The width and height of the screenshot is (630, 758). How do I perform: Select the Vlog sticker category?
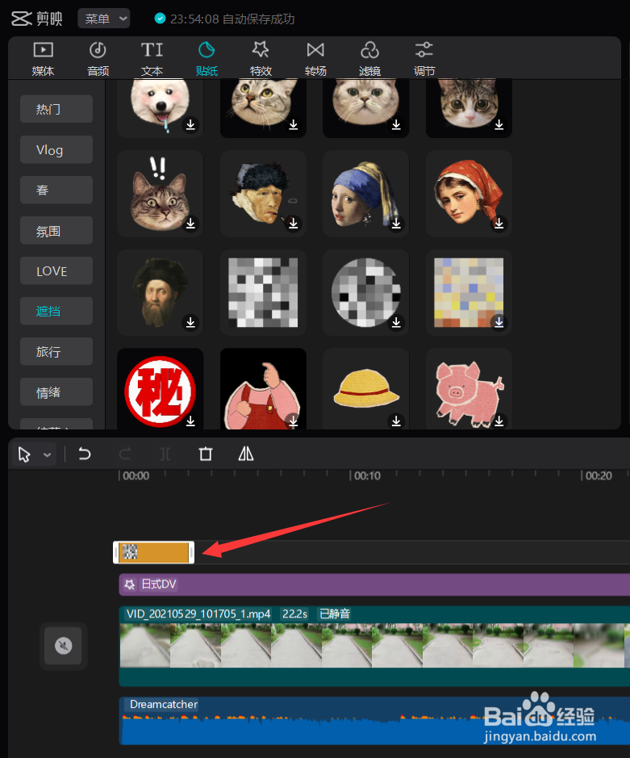point(56,150)
